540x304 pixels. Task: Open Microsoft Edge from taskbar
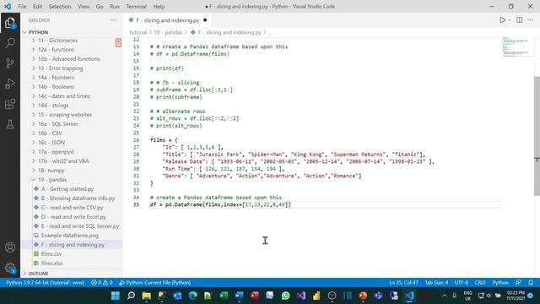click(x=193, y=296)
